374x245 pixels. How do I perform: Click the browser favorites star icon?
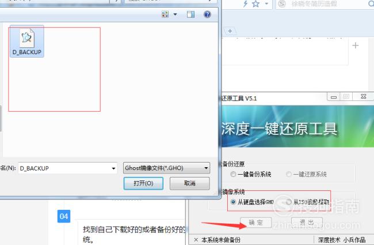tap(255, 4)
